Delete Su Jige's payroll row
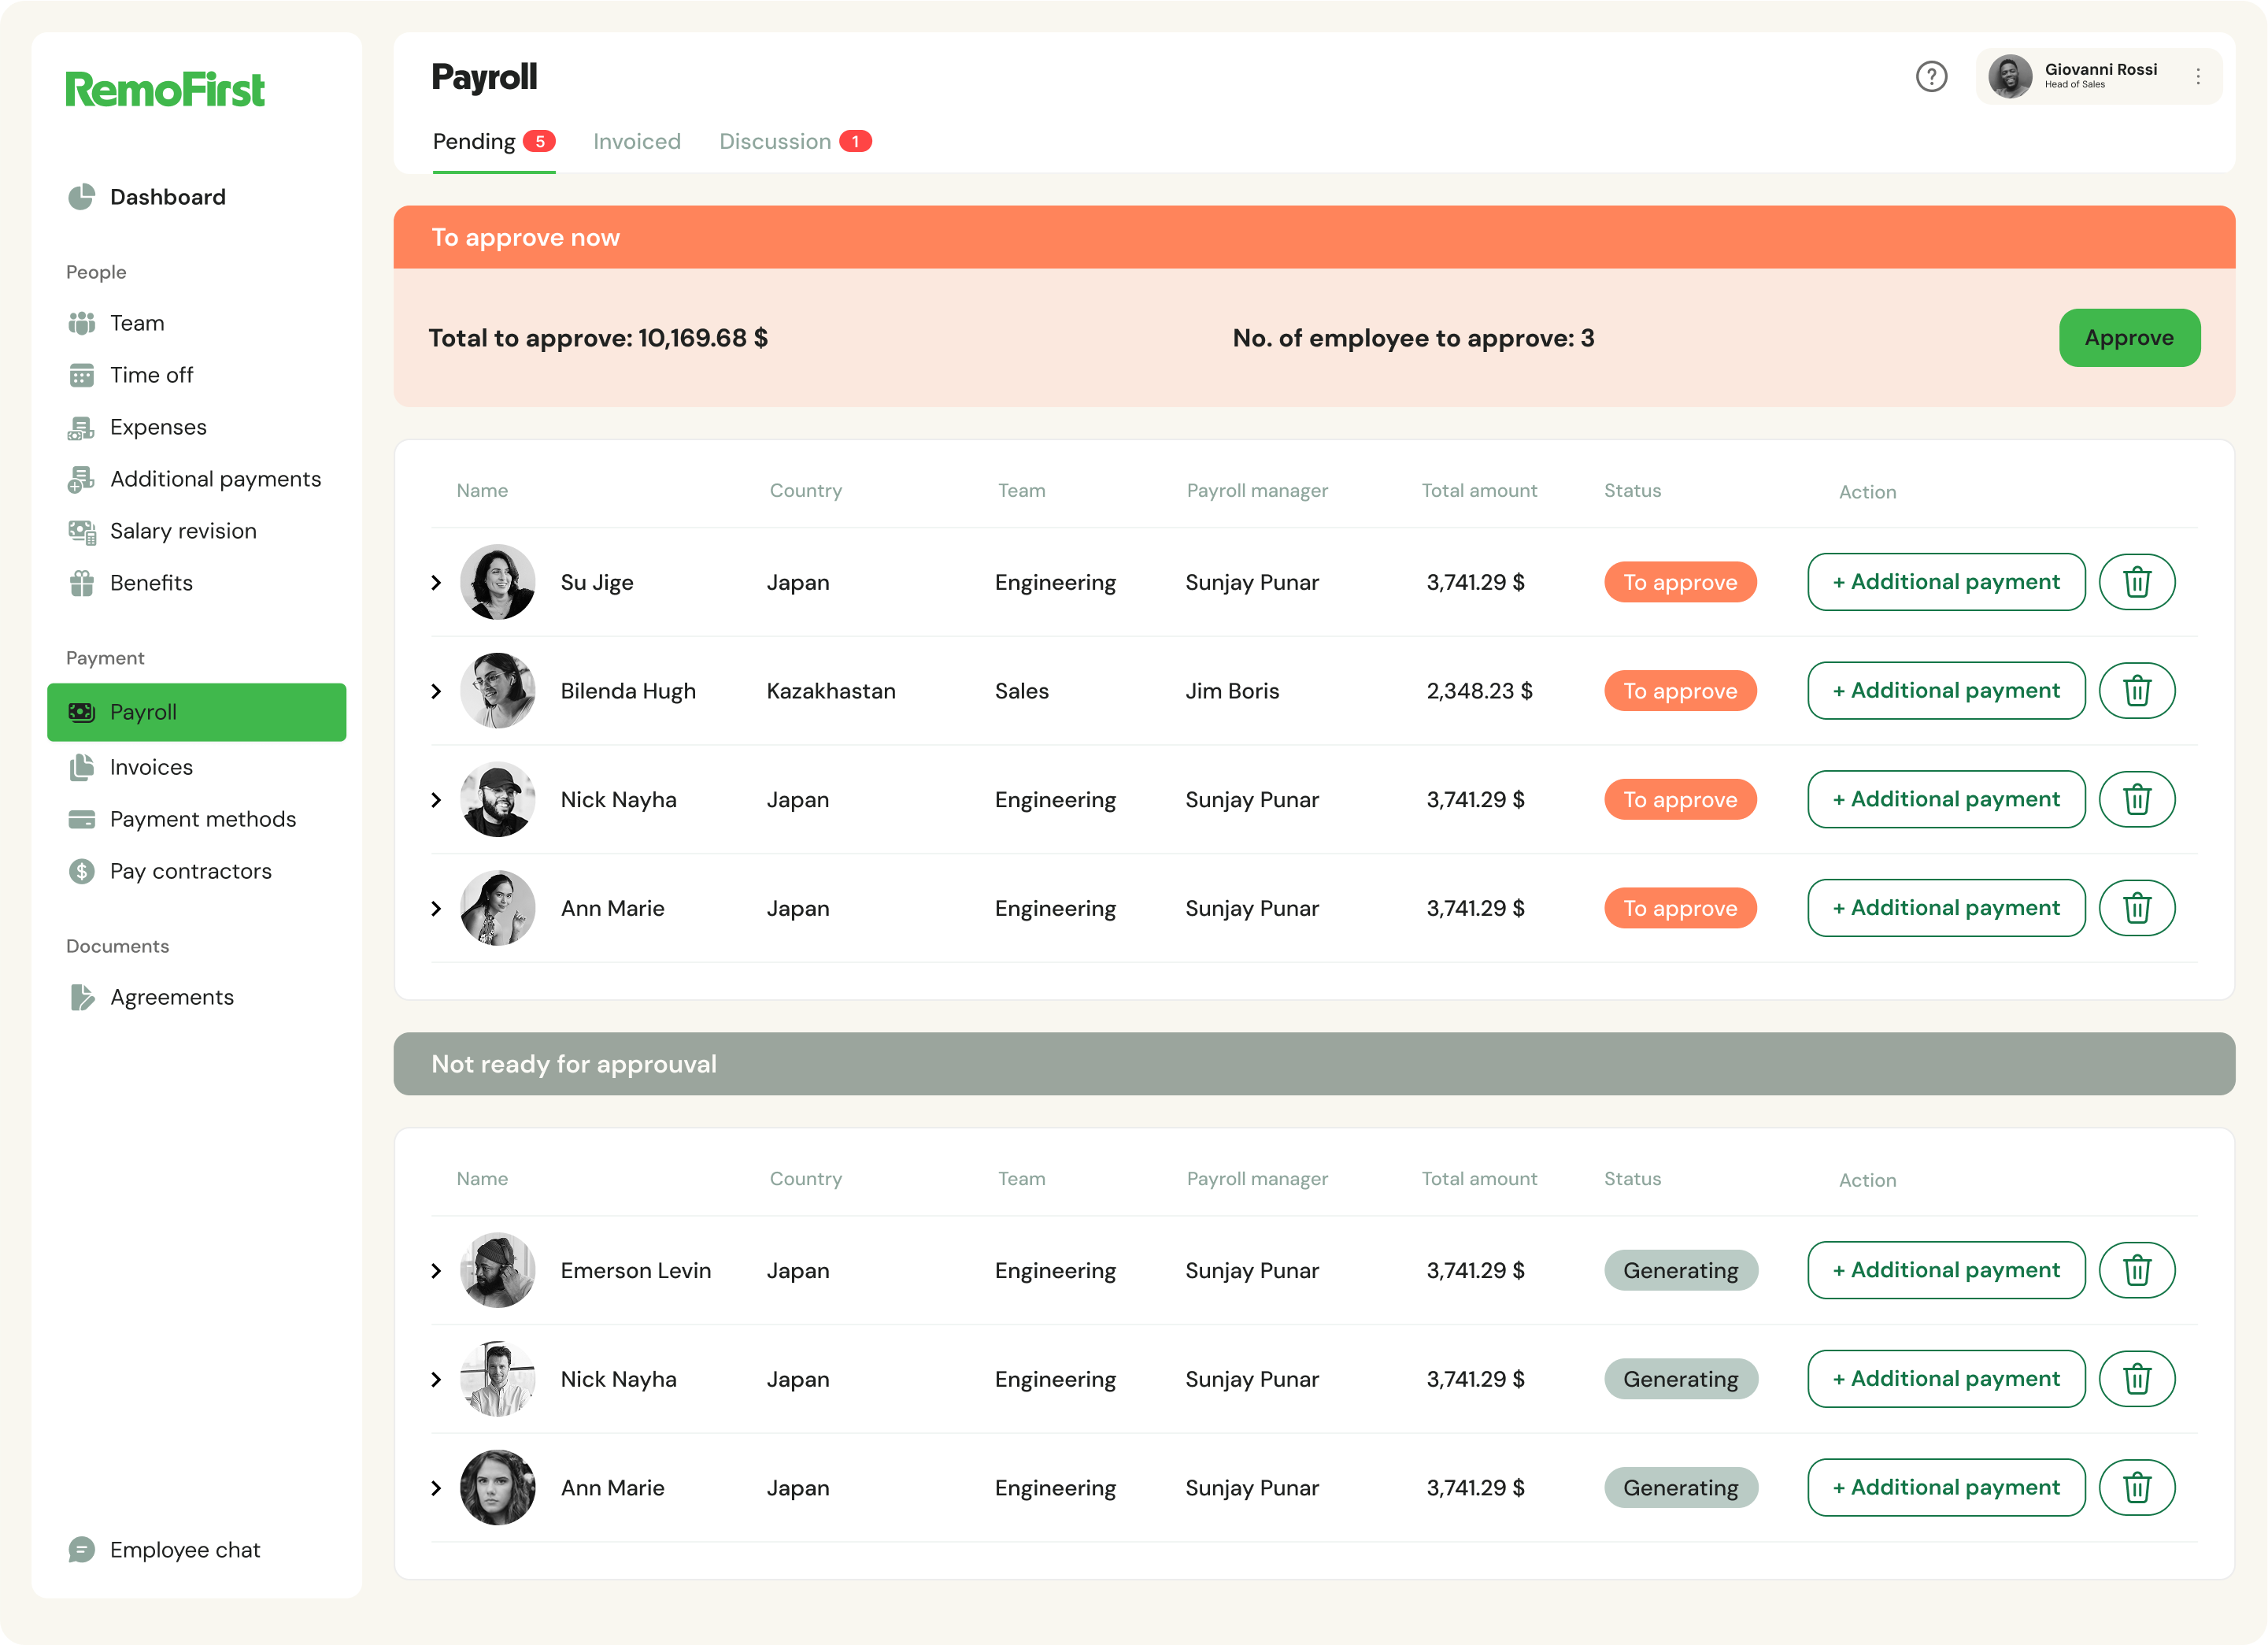The image size is (2268, 1645). [x=2136, y=582]
